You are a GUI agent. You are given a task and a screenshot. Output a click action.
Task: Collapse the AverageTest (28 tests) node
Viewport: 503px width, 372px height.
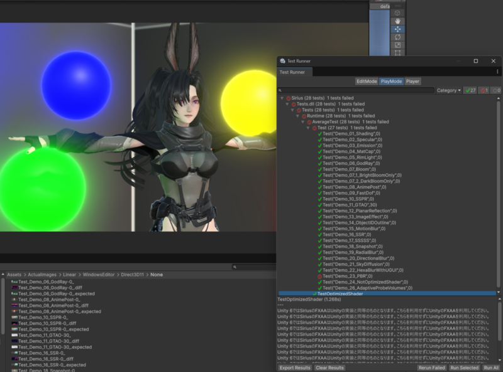click(302, 122)
